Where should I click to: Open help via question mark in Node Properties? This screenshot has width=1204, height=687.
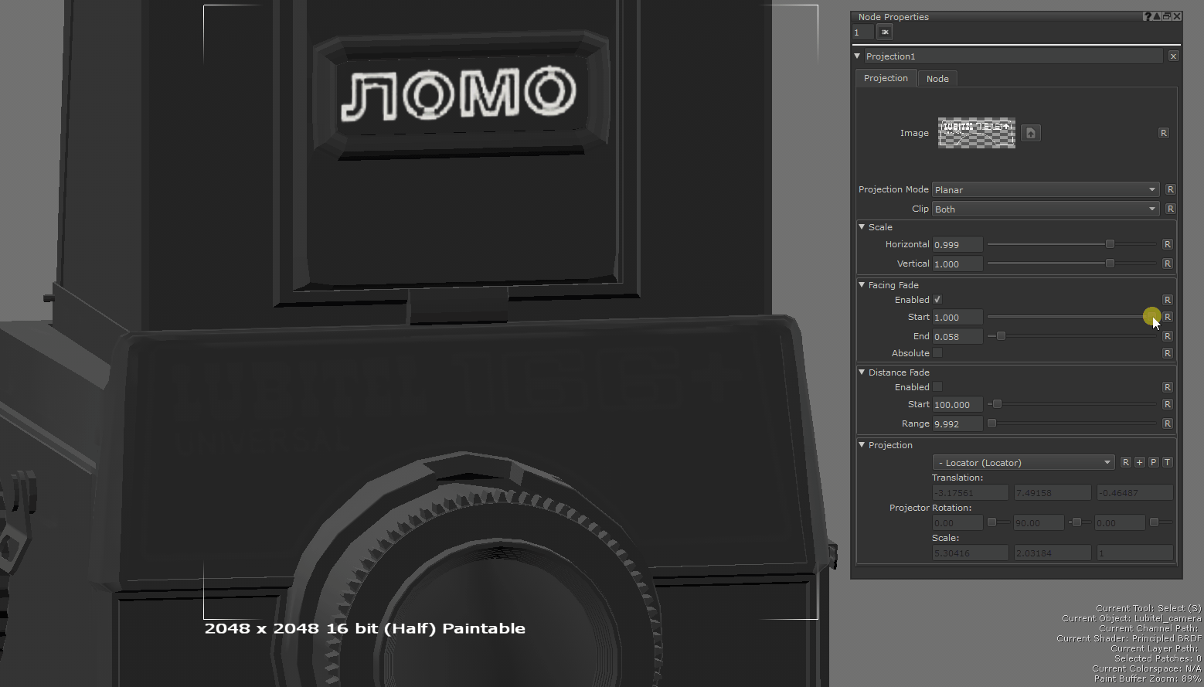[1147, 16]
